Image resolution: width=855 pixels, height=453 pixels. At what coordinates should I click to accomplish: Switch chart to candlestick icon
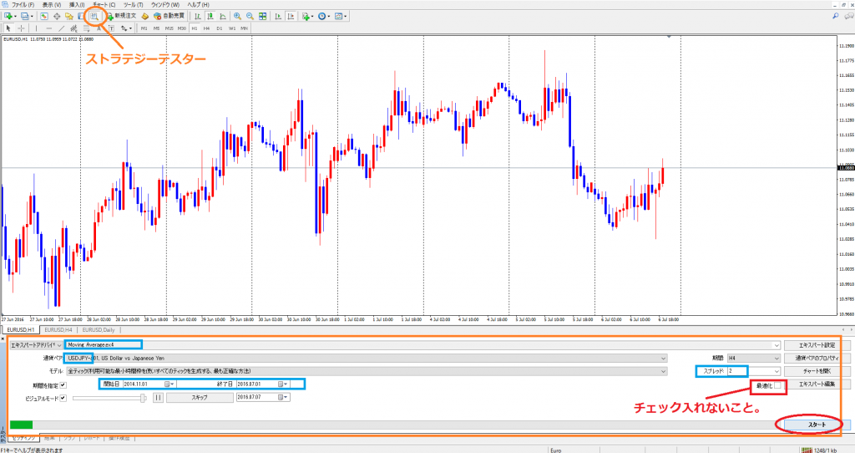(x=210, y=17)
